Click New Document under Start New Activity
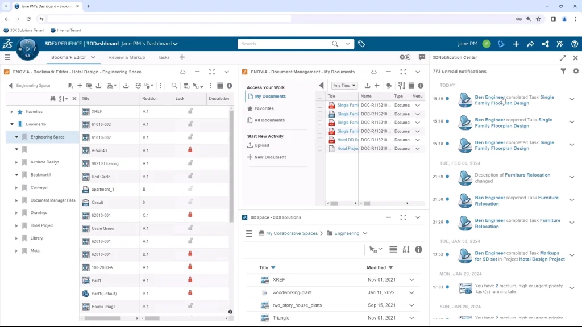Viewport: 582px width, 327px height. point(270,157)
